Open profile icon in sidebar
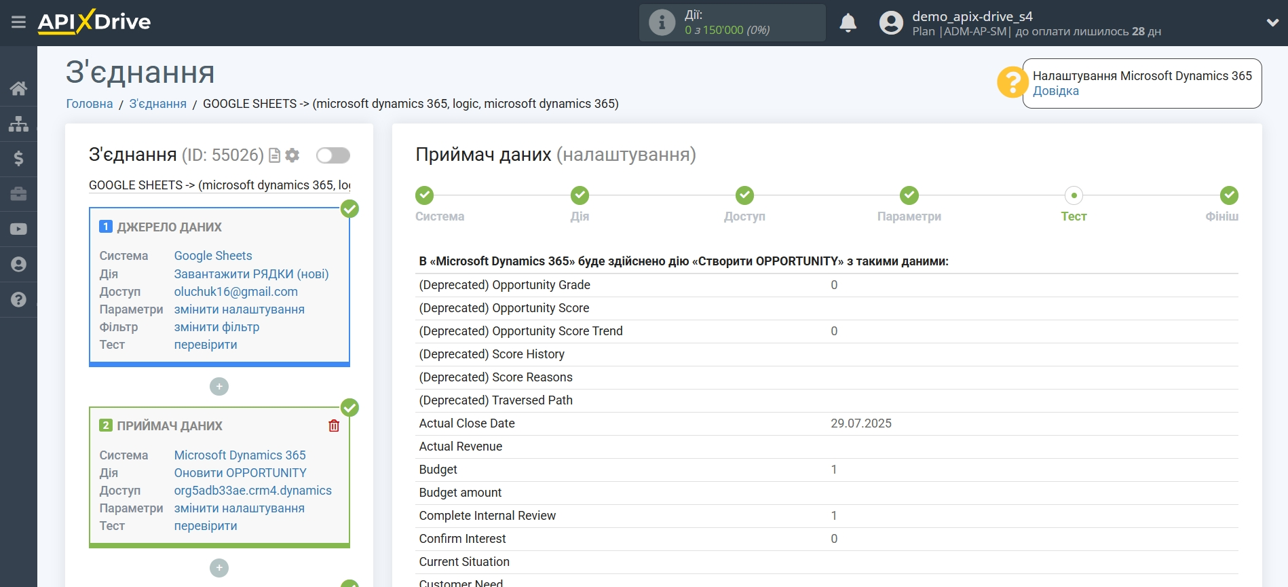This screenshot has height=587, width=1288. [x=18, y=265]
